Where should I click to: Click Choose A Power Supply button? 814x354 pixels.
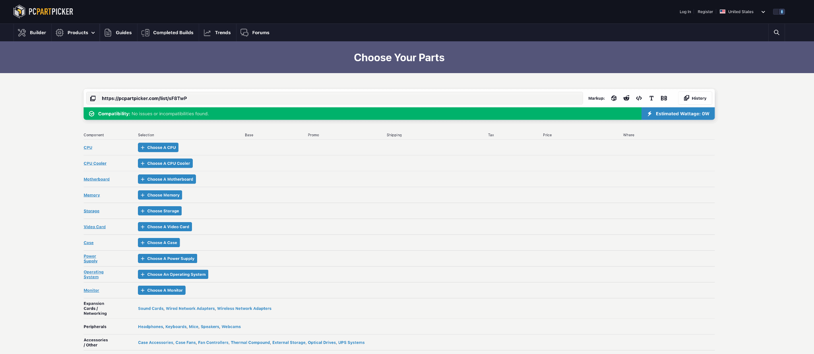tap(167, 259)
